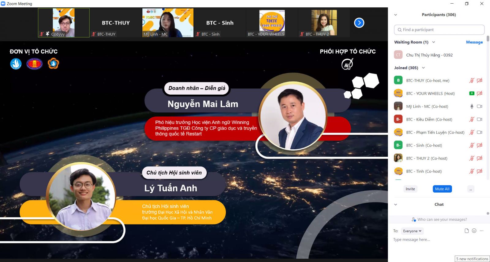
Task: Collapse the Participants panel header chevron
Action: [395, 15]
